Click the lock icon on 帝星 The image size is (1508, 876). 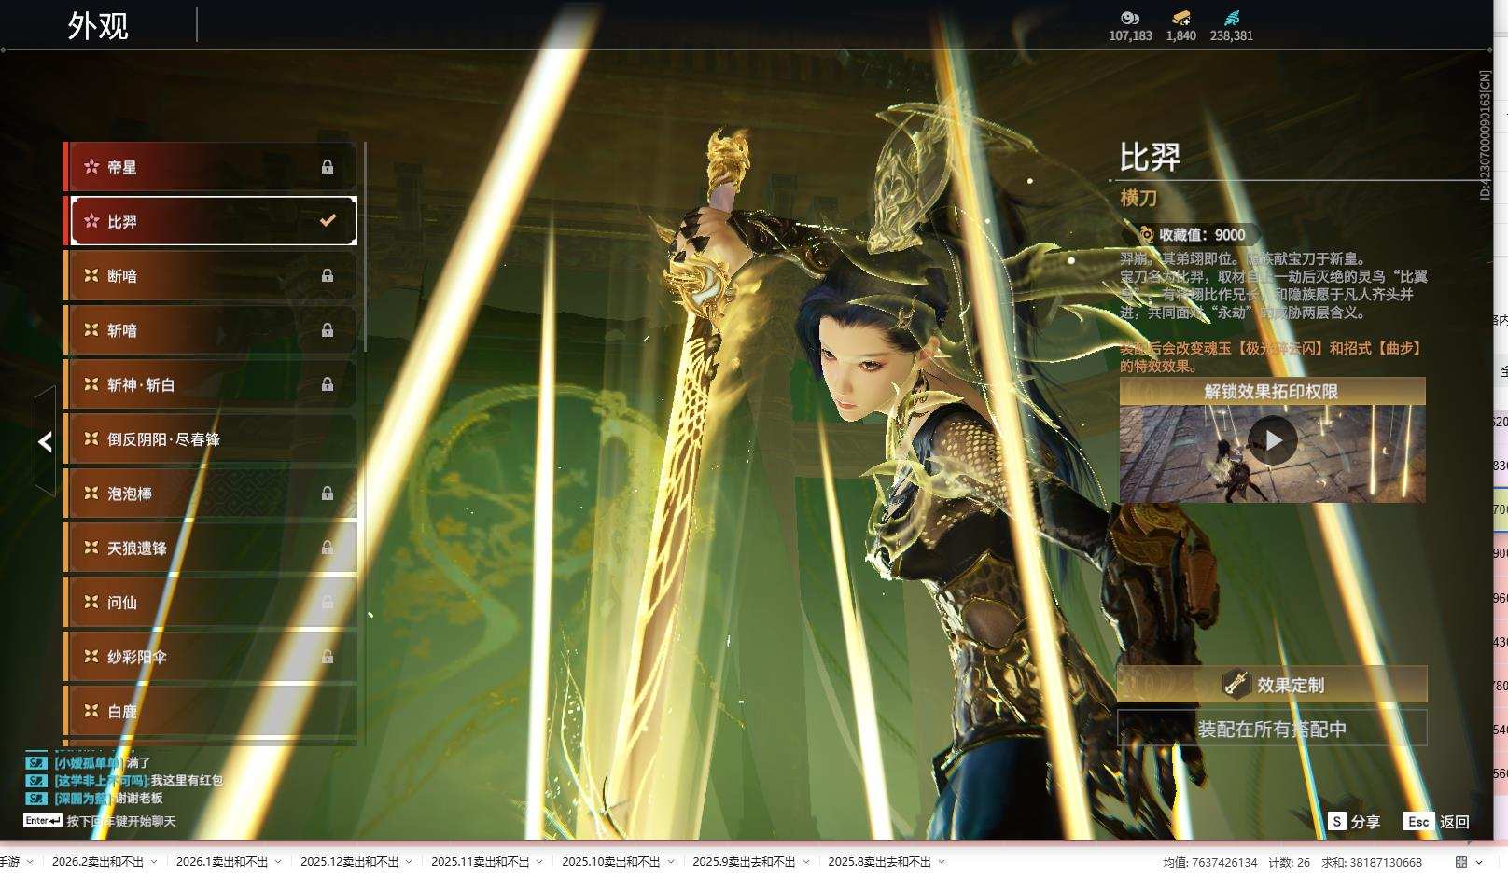pos(328,167)
